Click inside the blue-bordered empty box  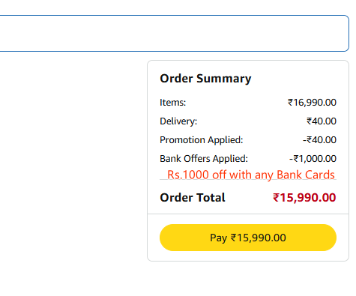174,34
